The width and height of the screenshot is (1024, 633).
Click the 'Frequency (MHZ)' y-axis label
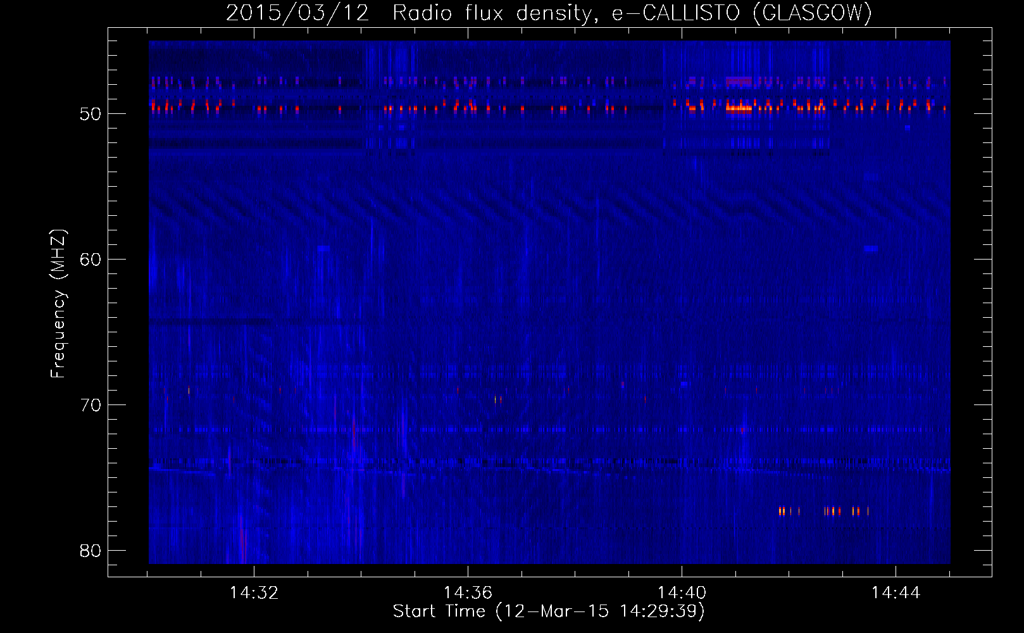(58, 304)
